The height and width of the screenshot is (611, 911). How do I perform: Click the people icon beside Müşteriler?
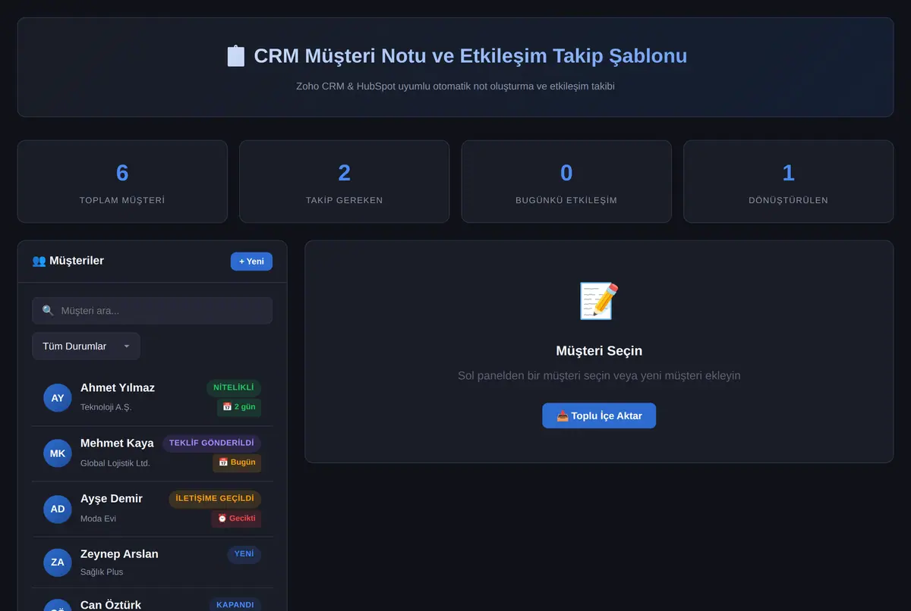[x=39, y=261]
